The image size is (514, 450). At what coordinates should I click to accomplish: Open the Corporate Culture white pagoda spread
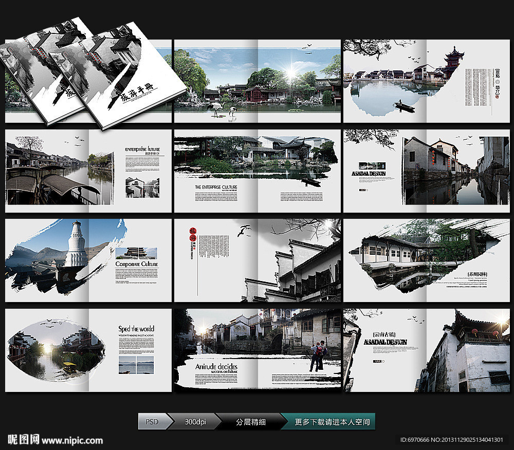tap(88, 260)
